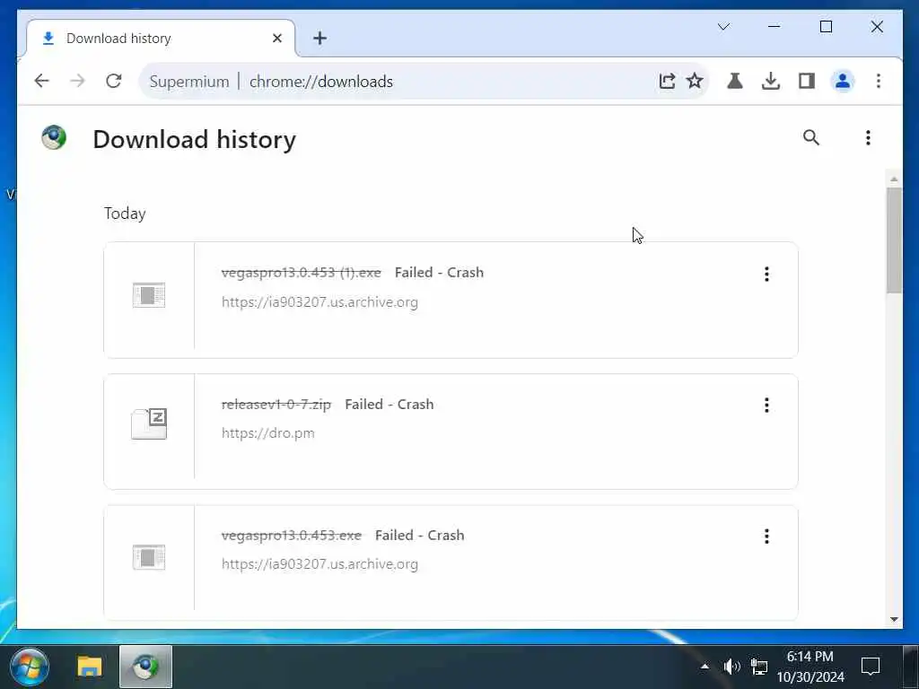Open the taskbar clock showing 6:14 PM
Viewport: 919px width, 689px height.
[x=810, y=667]
